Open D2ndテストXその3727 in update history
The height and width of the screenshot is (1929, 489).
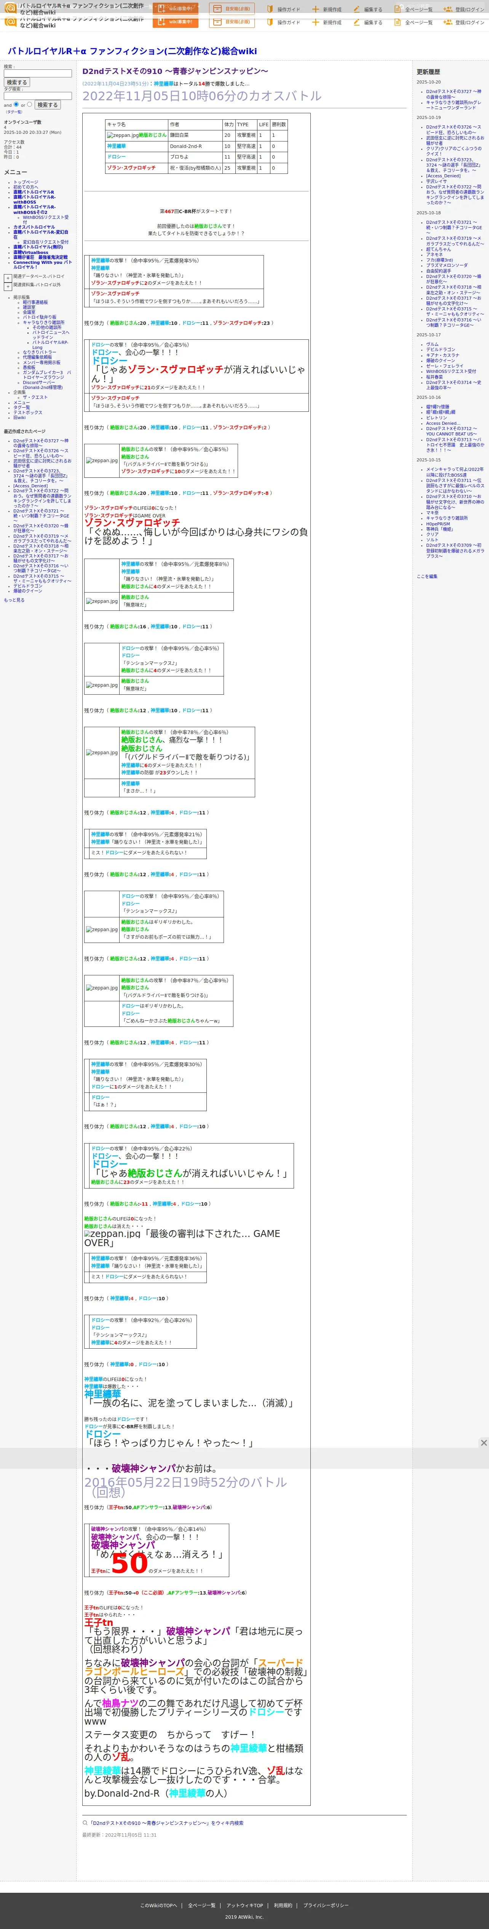coord(453,94)
